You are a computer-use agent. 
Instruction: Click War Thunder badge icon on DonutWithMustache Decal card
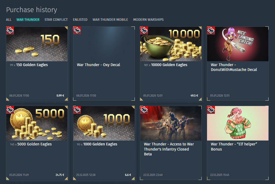pos(211,30)
